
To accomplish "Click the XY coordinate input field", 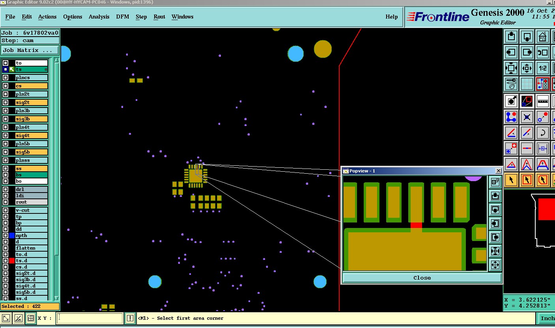I will coord(90,318).
